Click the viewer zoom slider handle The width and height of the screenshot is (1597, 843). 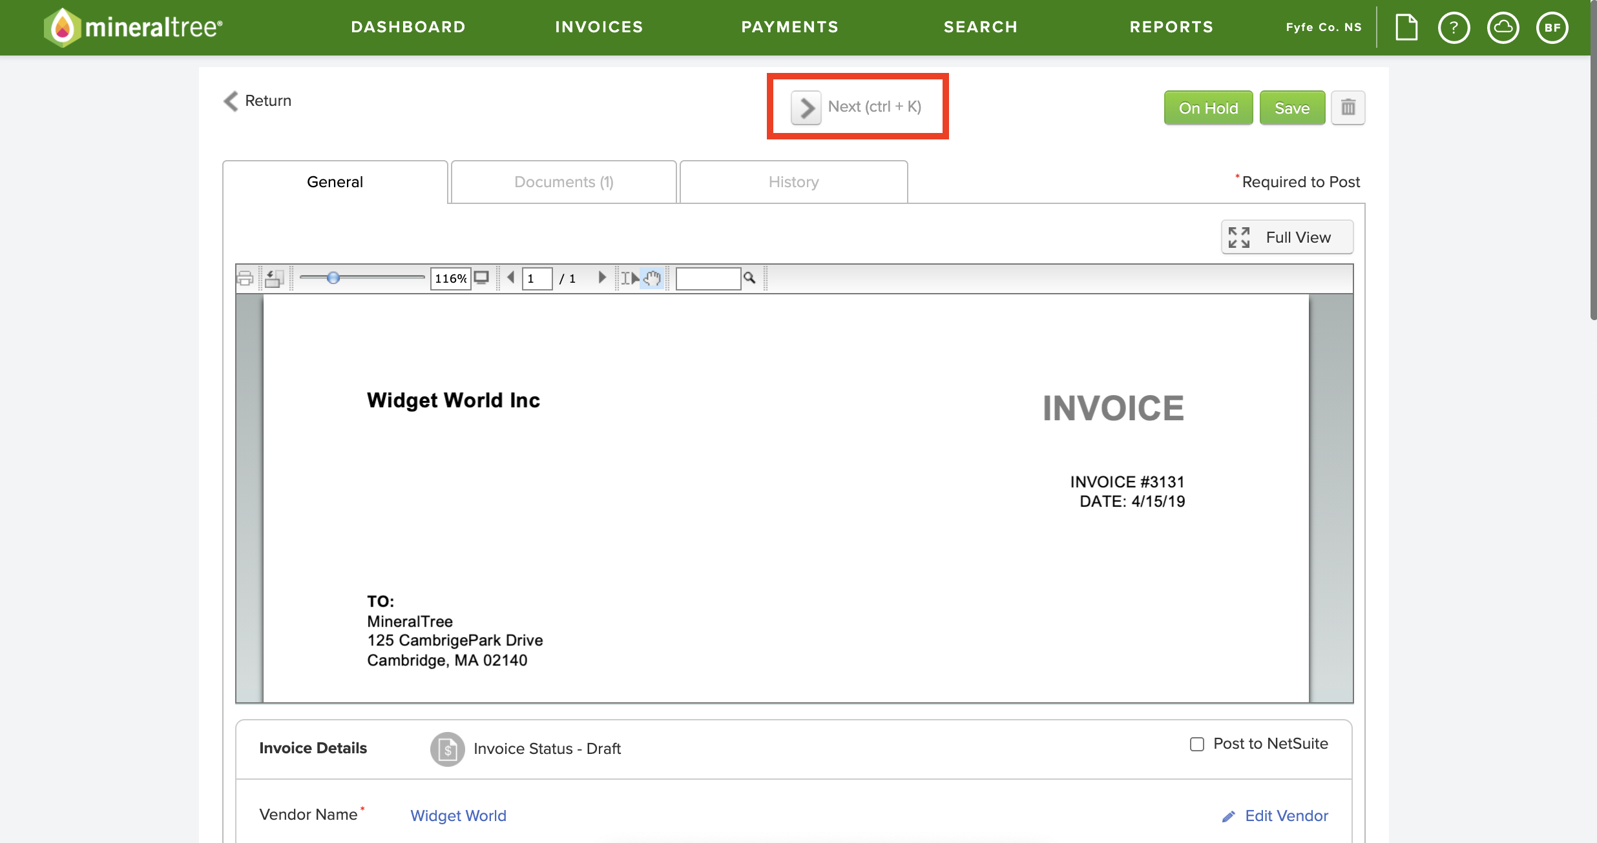[x=333, y=278]
